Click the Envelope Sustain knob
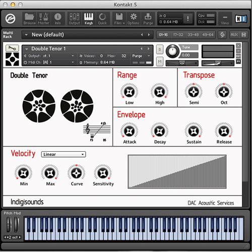252x252 pixels. (194, 131)
